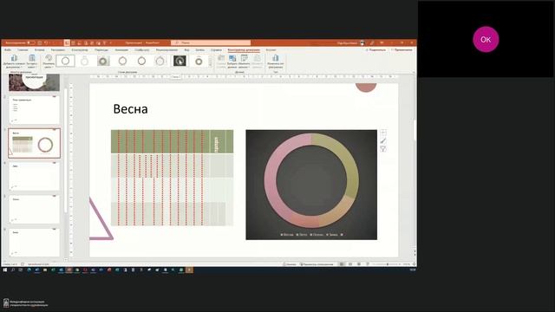Select the first slide thumbnail with photo
The image size is (555, 312).
tap(35, 82)
